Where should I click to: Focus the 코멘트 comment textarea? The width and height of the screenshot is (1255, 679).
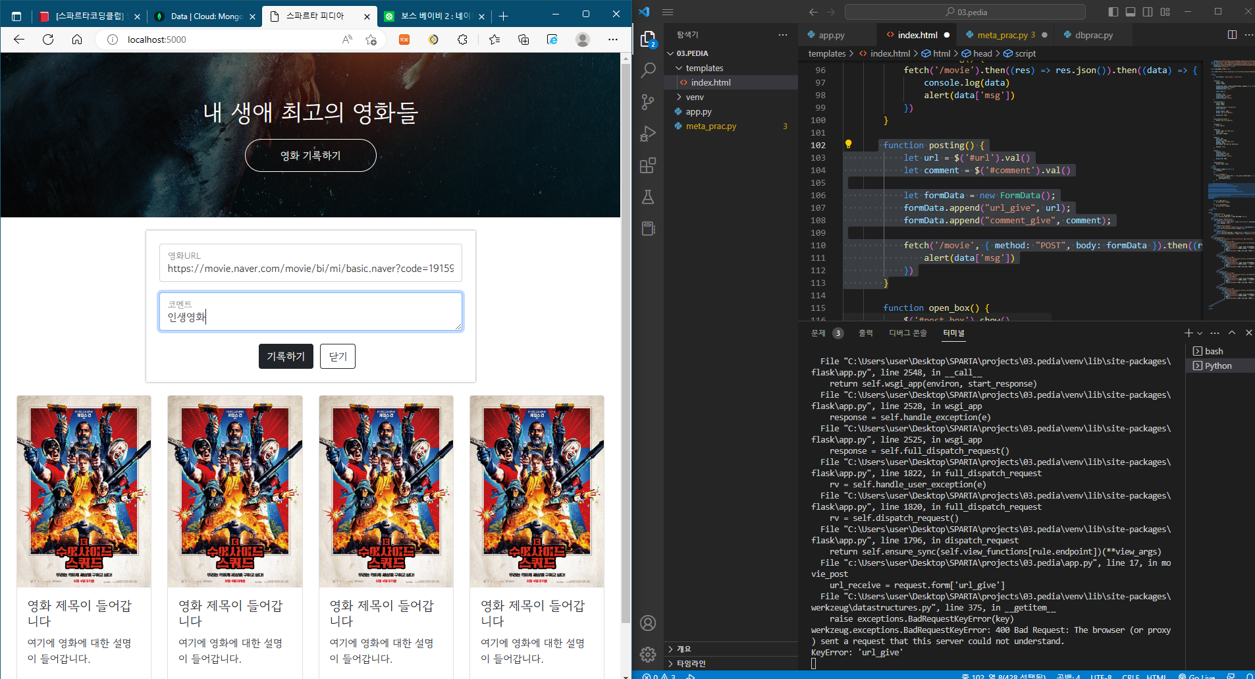pyautogui.click(x=311, y=311)
